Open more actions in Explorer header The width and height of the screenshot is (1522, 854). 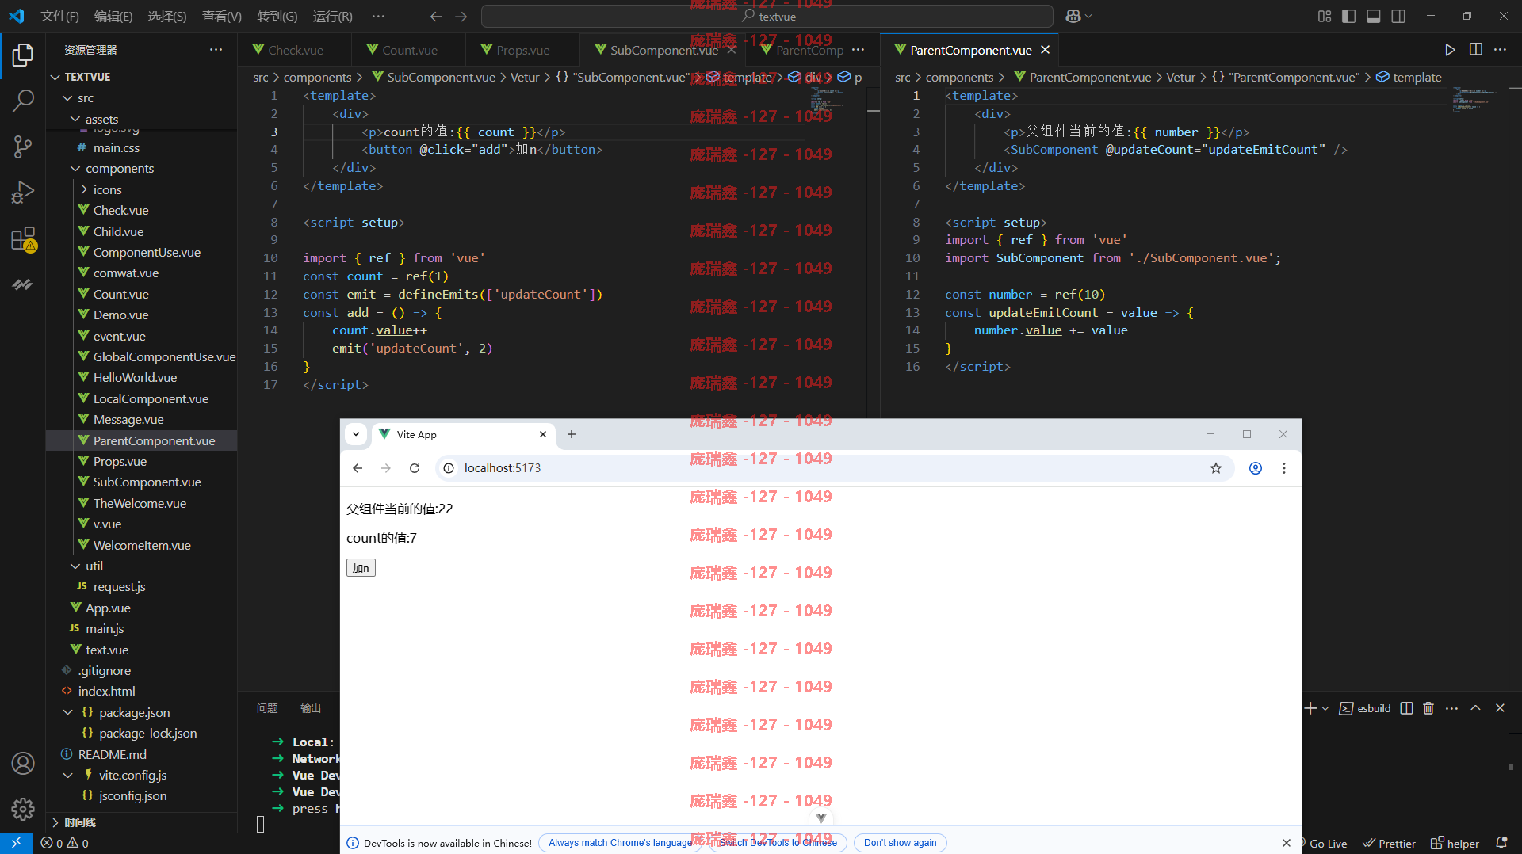point(216,50)
